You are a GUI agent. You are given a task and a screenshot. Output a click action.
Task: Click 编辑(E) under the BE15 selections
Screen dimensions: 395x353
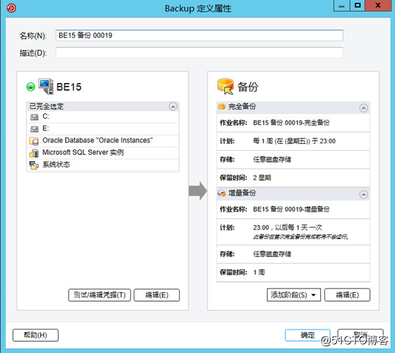pos(156,295)
